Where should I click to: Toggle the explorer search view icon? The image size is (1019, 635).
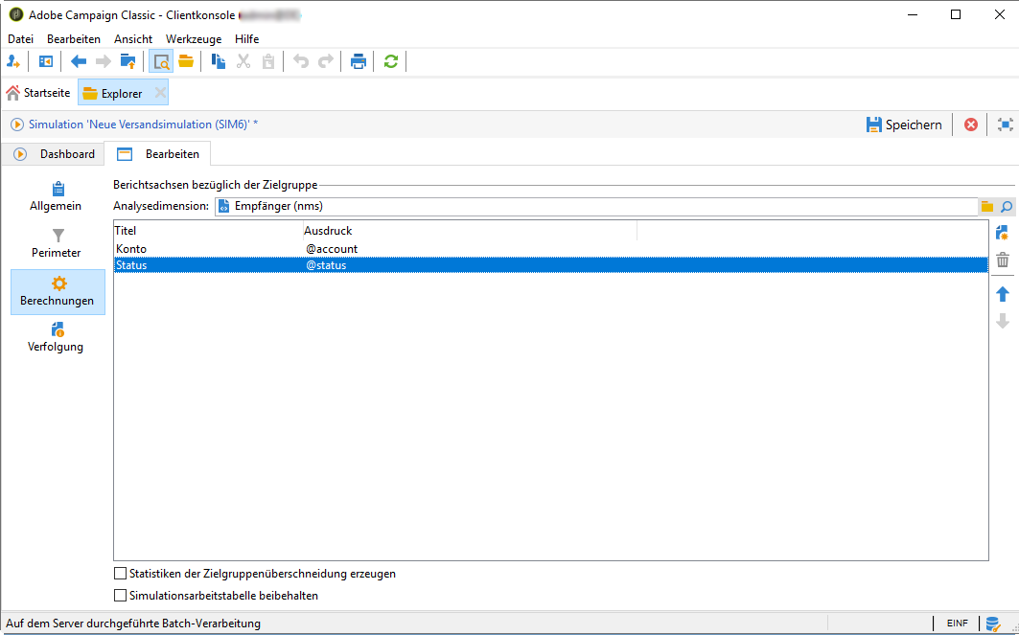coord(161,61)
